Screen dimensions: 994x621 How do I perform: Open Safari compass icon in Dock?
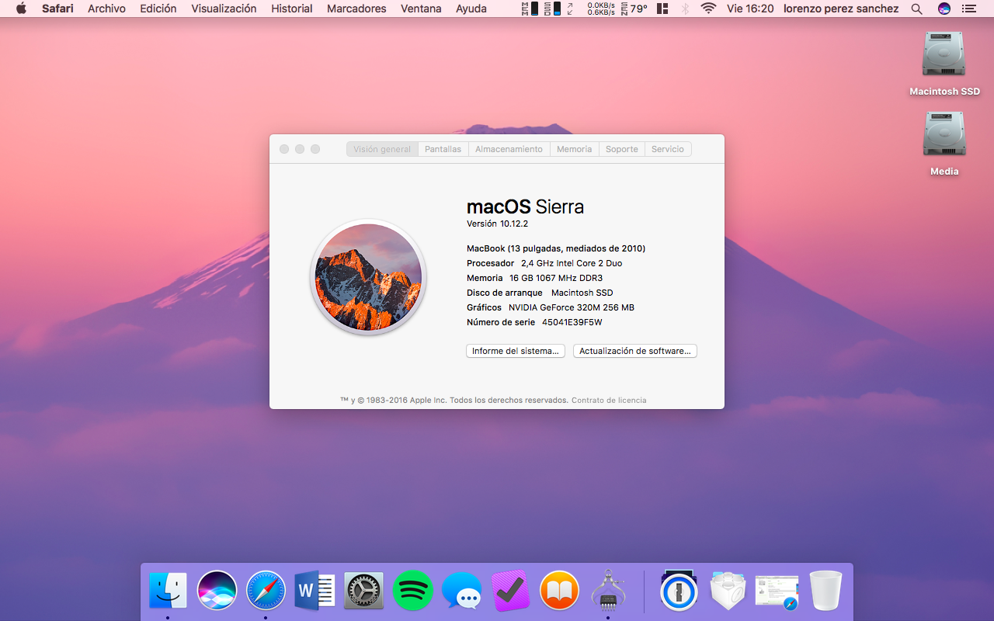click(266, 591)
